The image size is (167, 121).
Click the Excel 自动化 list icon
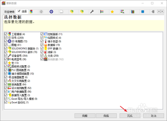(9, 102)
